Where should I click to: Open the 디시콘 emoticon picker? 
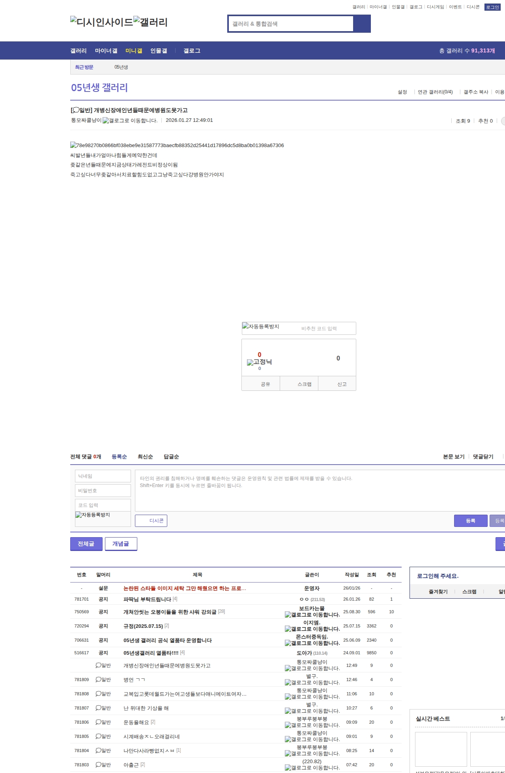coord(151,521)
